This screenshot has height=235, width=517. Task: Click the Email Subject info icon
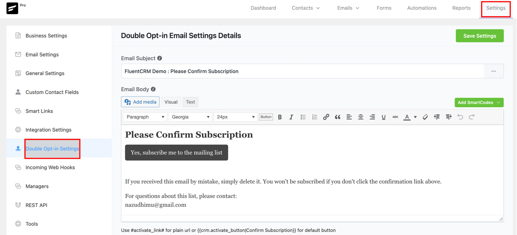tap(160, 58)
